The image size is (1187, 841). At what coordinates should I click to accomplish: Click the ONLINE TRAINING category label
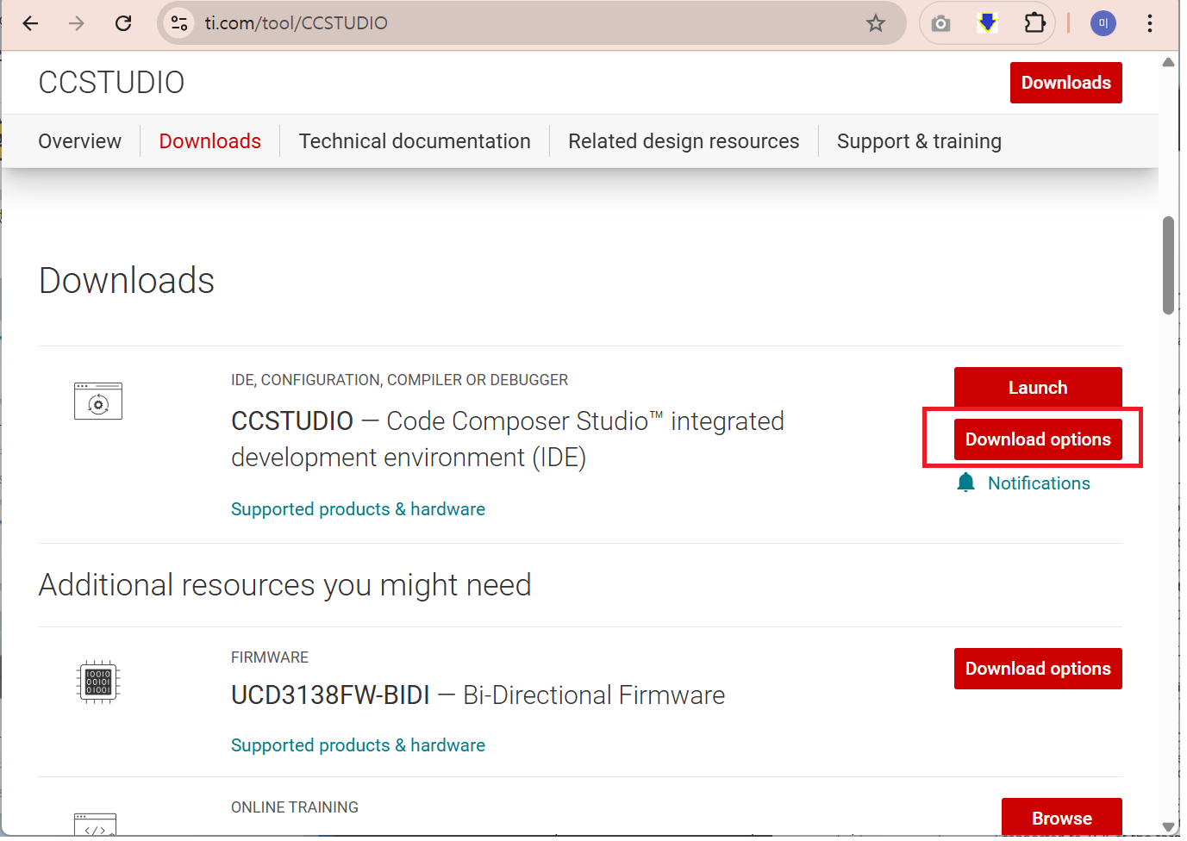295,807
